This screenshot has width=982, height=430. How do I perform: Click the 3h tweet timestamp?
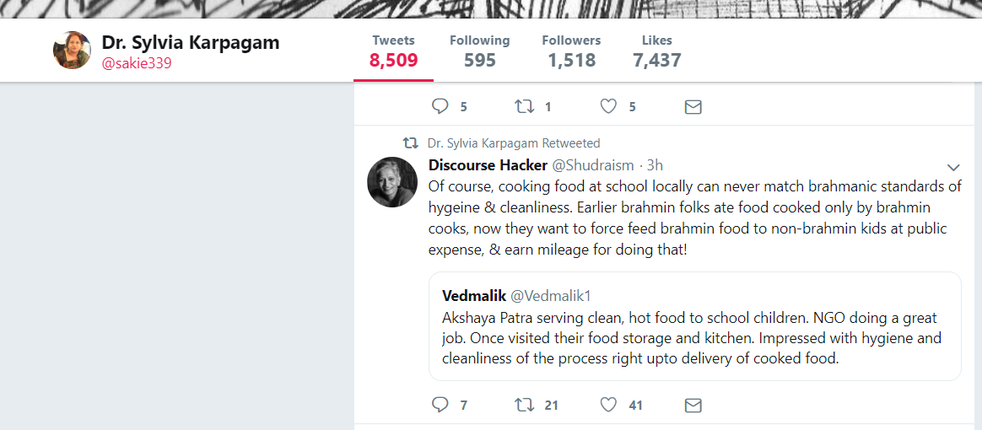click(655, 165)
